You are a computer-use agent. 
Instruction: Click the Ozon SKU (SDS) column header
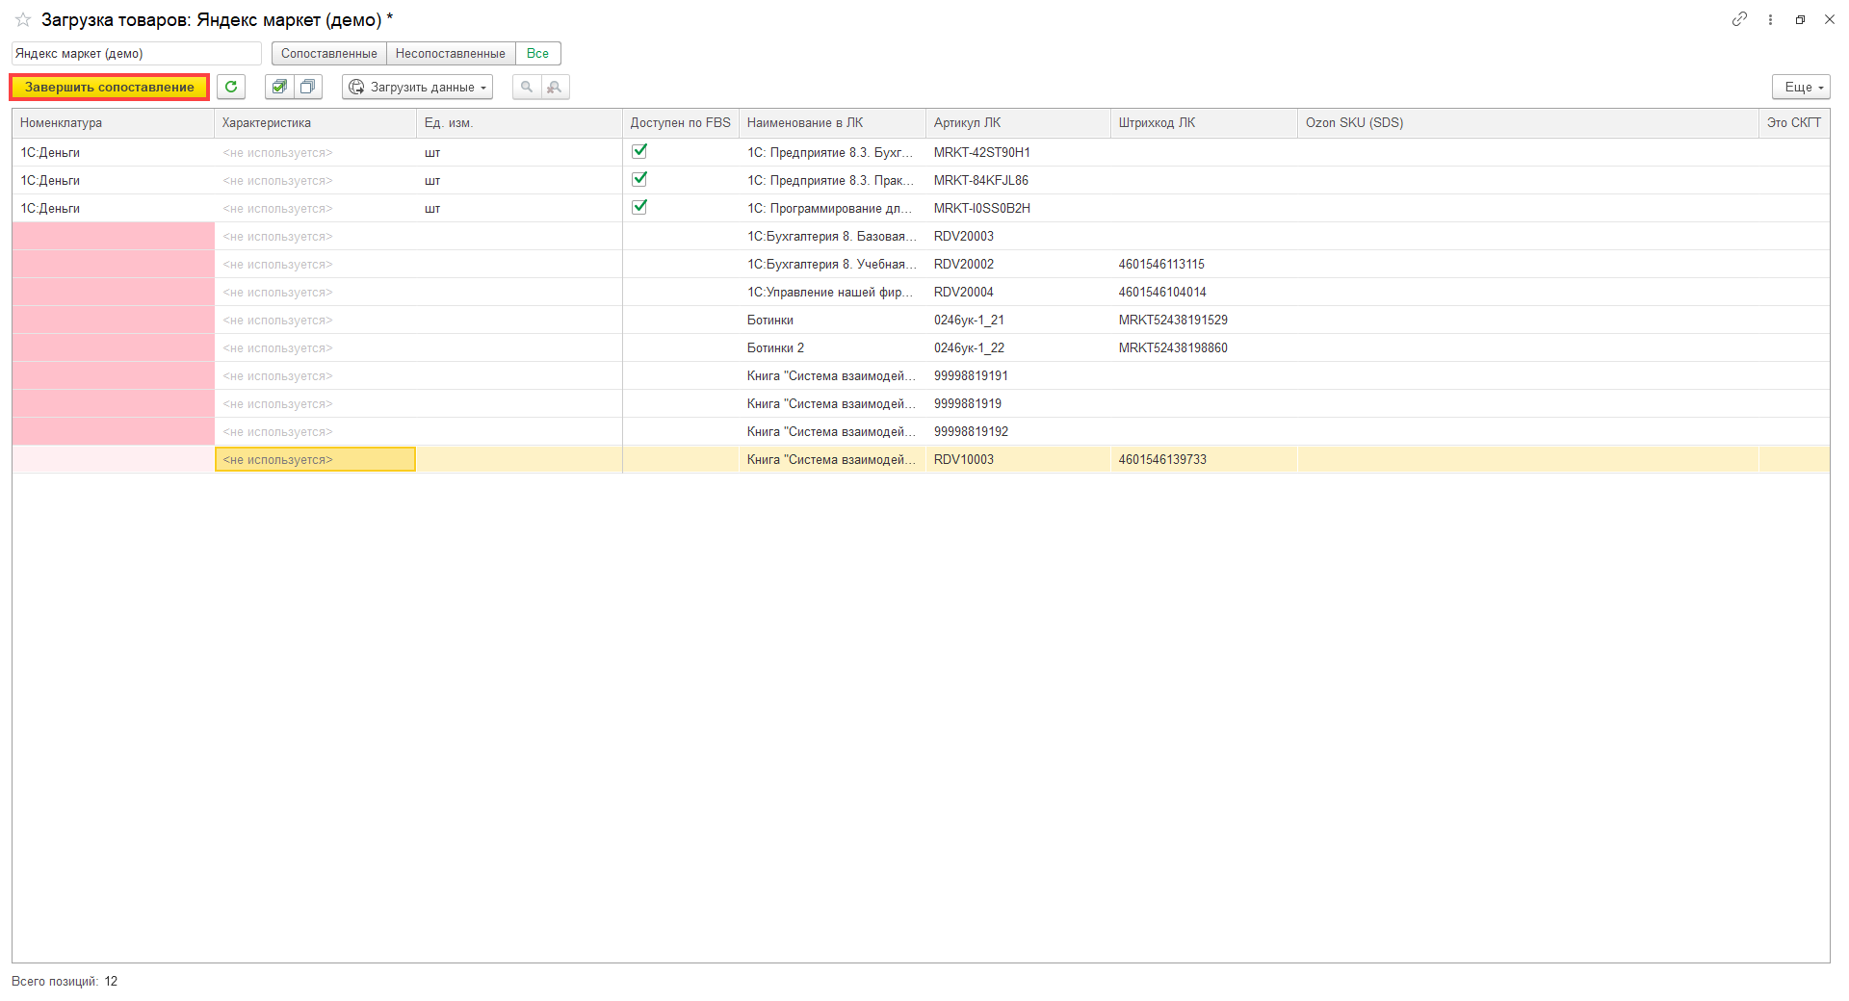point(1528,123)
